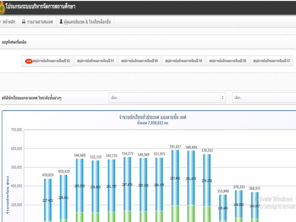Click the สถิตินักเรียนแยกตามเพศ ในระดับชั้นต่างๆ heading
This screenshot has height=222, width=296.
click(31, 98)
